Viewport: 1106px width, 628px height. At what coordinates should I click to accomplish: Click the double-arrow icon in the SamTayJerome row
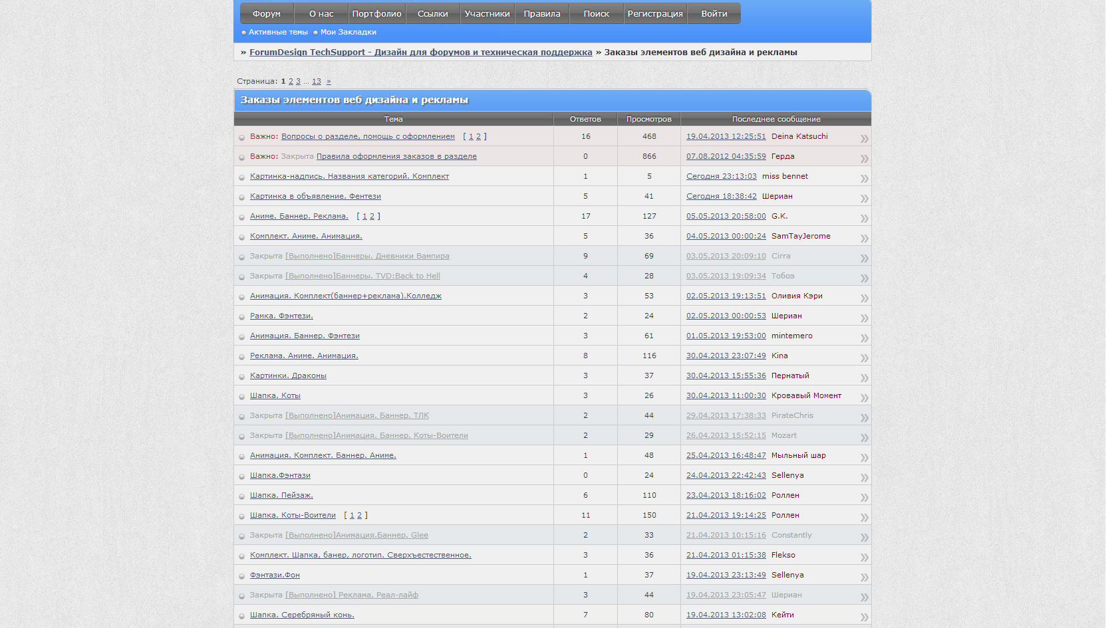coord(864,239)
